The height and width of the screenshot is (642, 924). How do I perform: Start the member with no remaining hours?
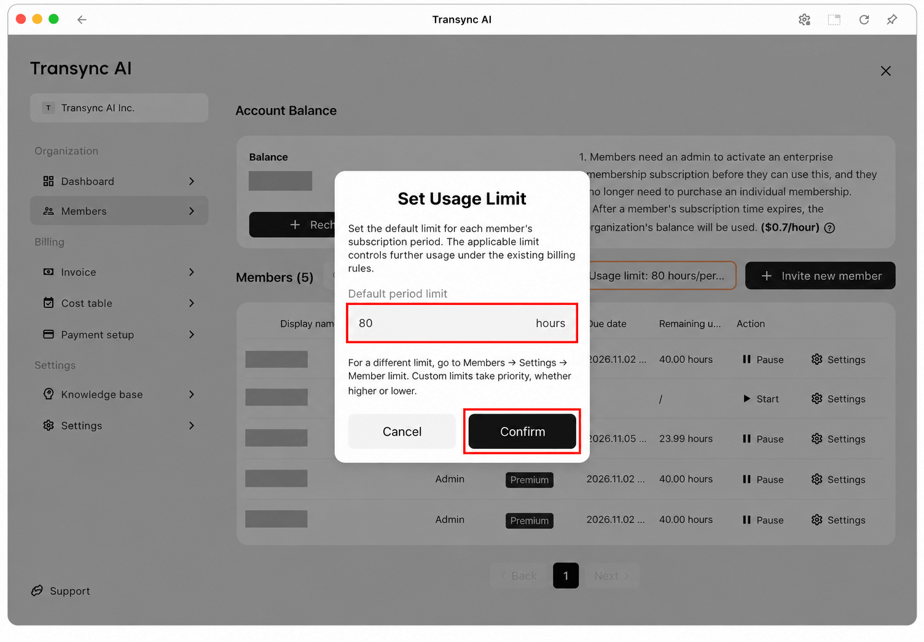(x=761, y=399)
